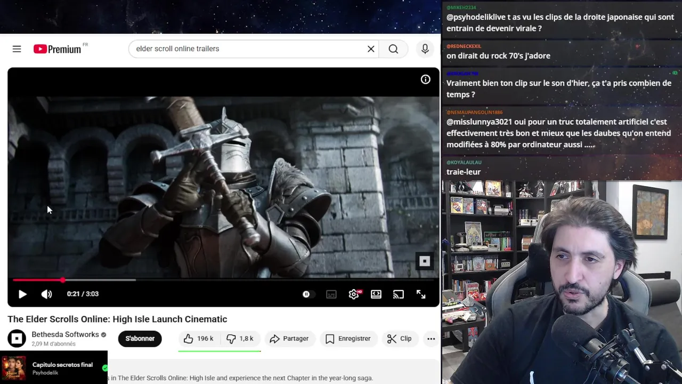This screenshot has height=384, width=682.
Task: Click the progress bar scrubber handle
Action: click(x=62, y=279)
